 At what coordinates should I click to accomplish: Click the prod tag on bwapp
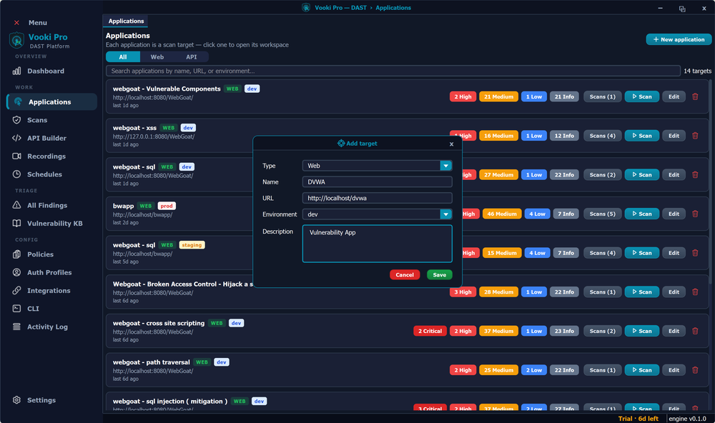167,206
